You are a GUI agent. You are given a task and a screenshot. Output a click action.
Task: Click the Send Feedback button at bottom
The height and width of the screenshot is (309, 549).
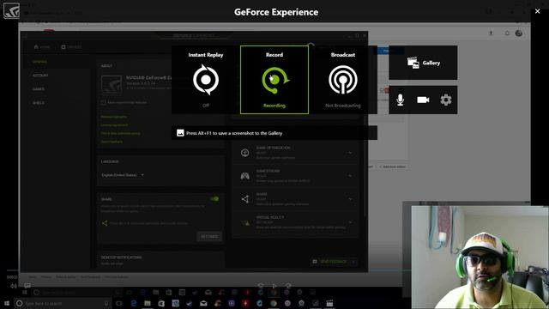click(333, 261)
